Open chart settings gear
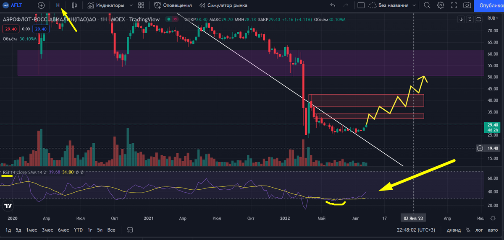The image size is (504, 240). tap(441, 5)
